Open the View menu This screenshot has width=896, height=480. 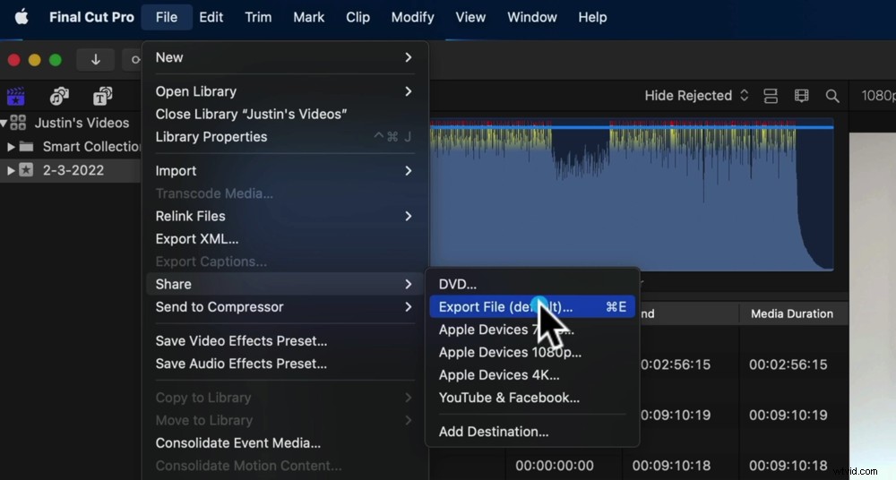(x=470, y=17)
